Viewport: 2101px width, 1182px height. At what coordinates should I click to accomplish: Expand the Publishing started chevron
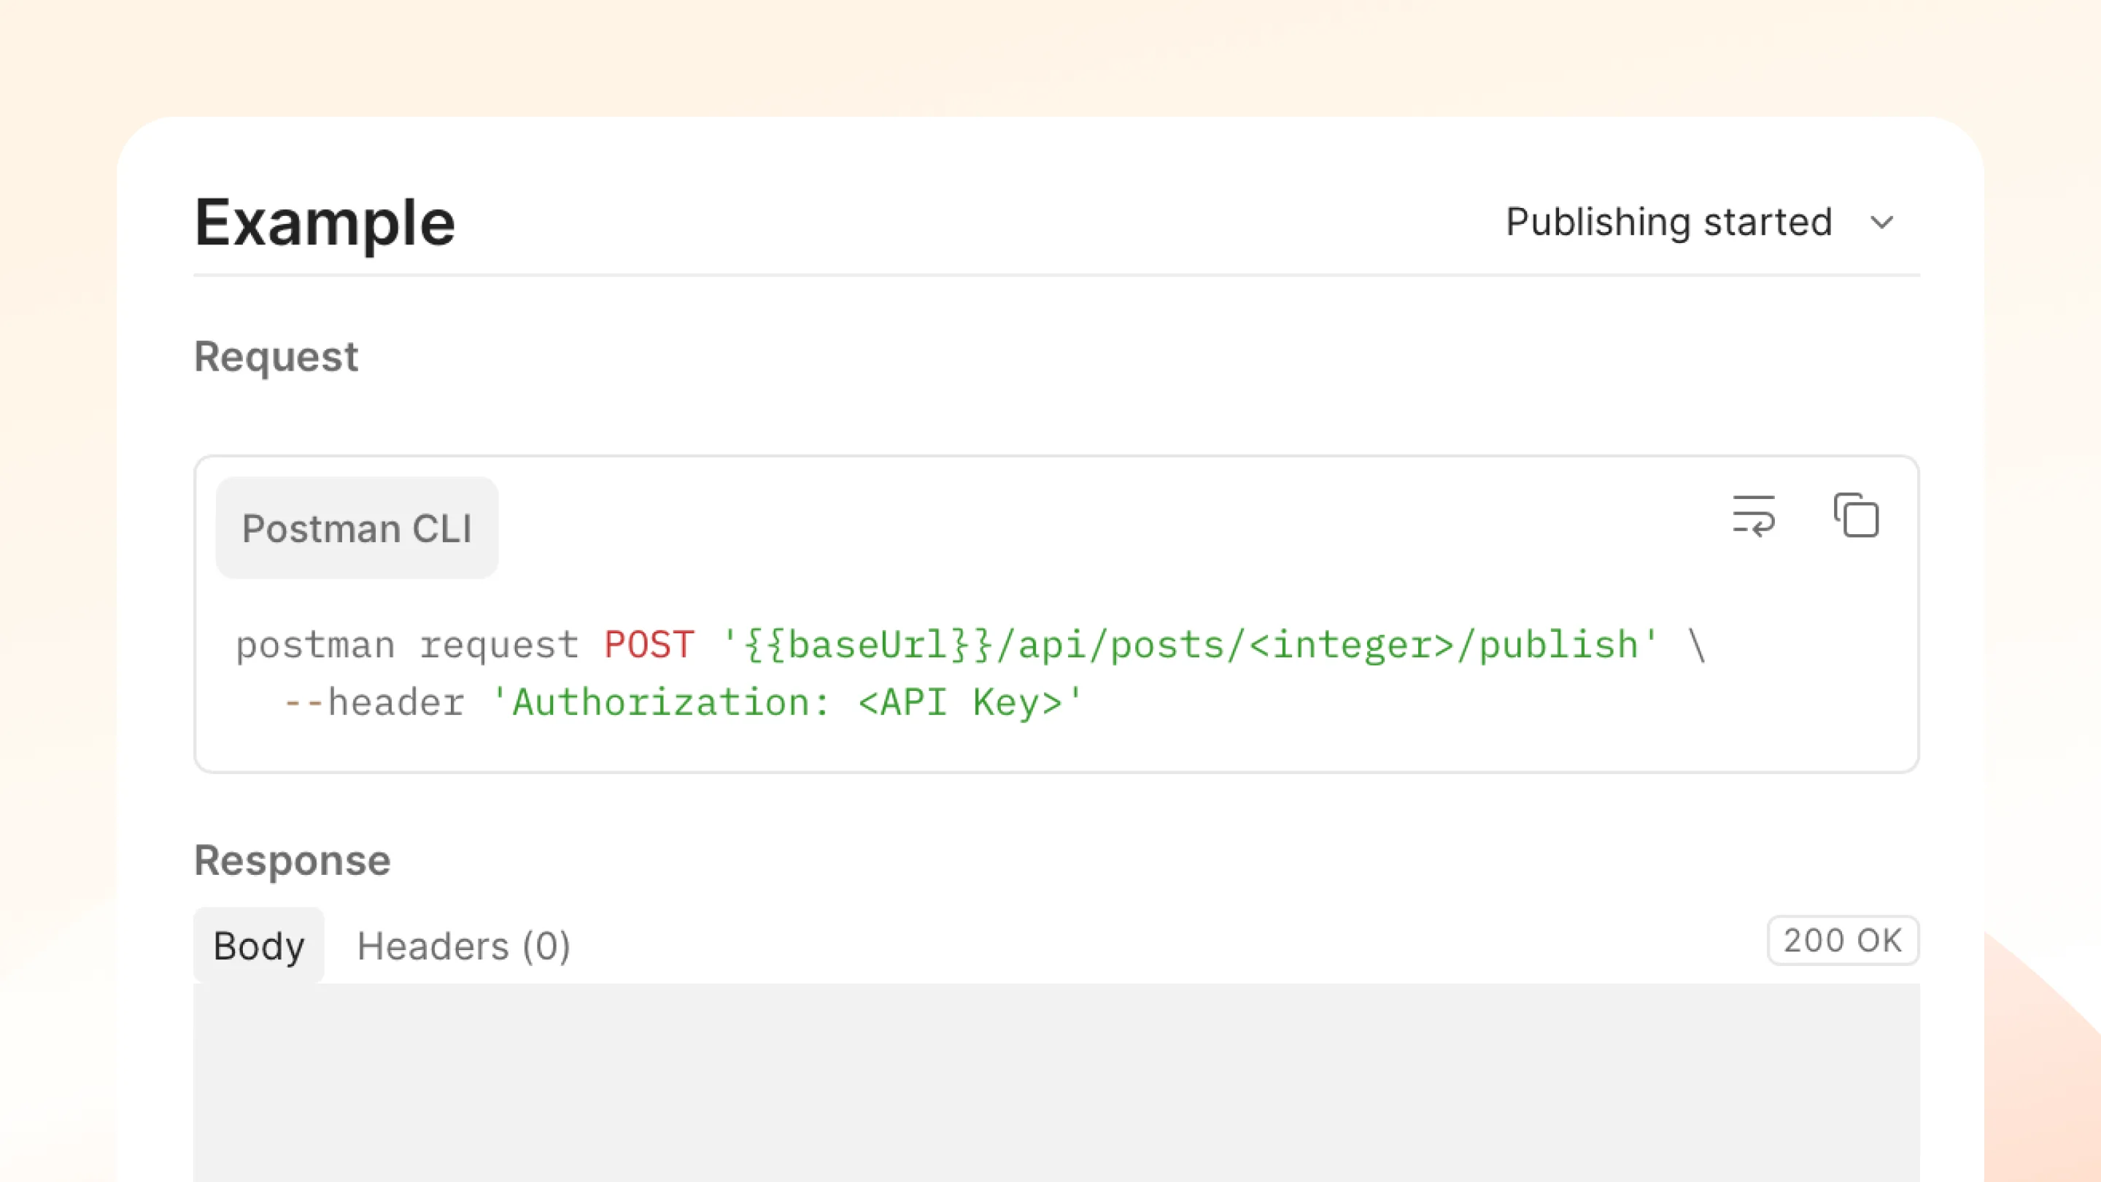(x=1881, y=222)
